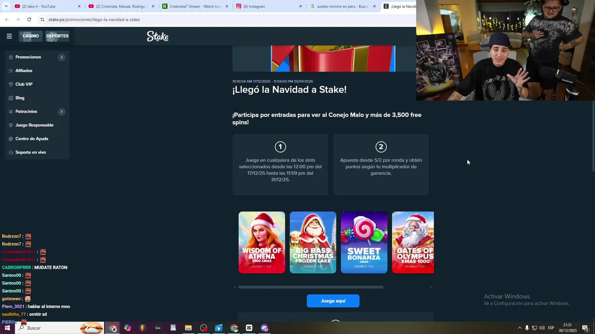Viewport: 595px width, 334px height.
Task: Click the Soporte en vivo headset icon
Action: pyautogui.click(x=11, y=152)
